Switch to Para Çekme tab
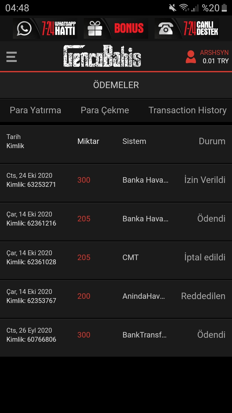The image size is (232, 413). pyautogui.click(x=105, y=110)
